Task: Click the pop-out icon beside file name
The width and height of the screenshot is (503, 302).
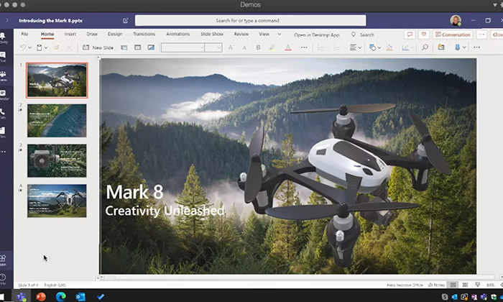Action: (x=126, y=21)
